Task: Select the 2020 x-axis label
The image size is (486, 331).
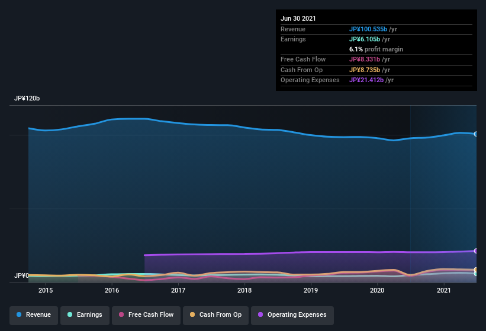Action: 377,290
